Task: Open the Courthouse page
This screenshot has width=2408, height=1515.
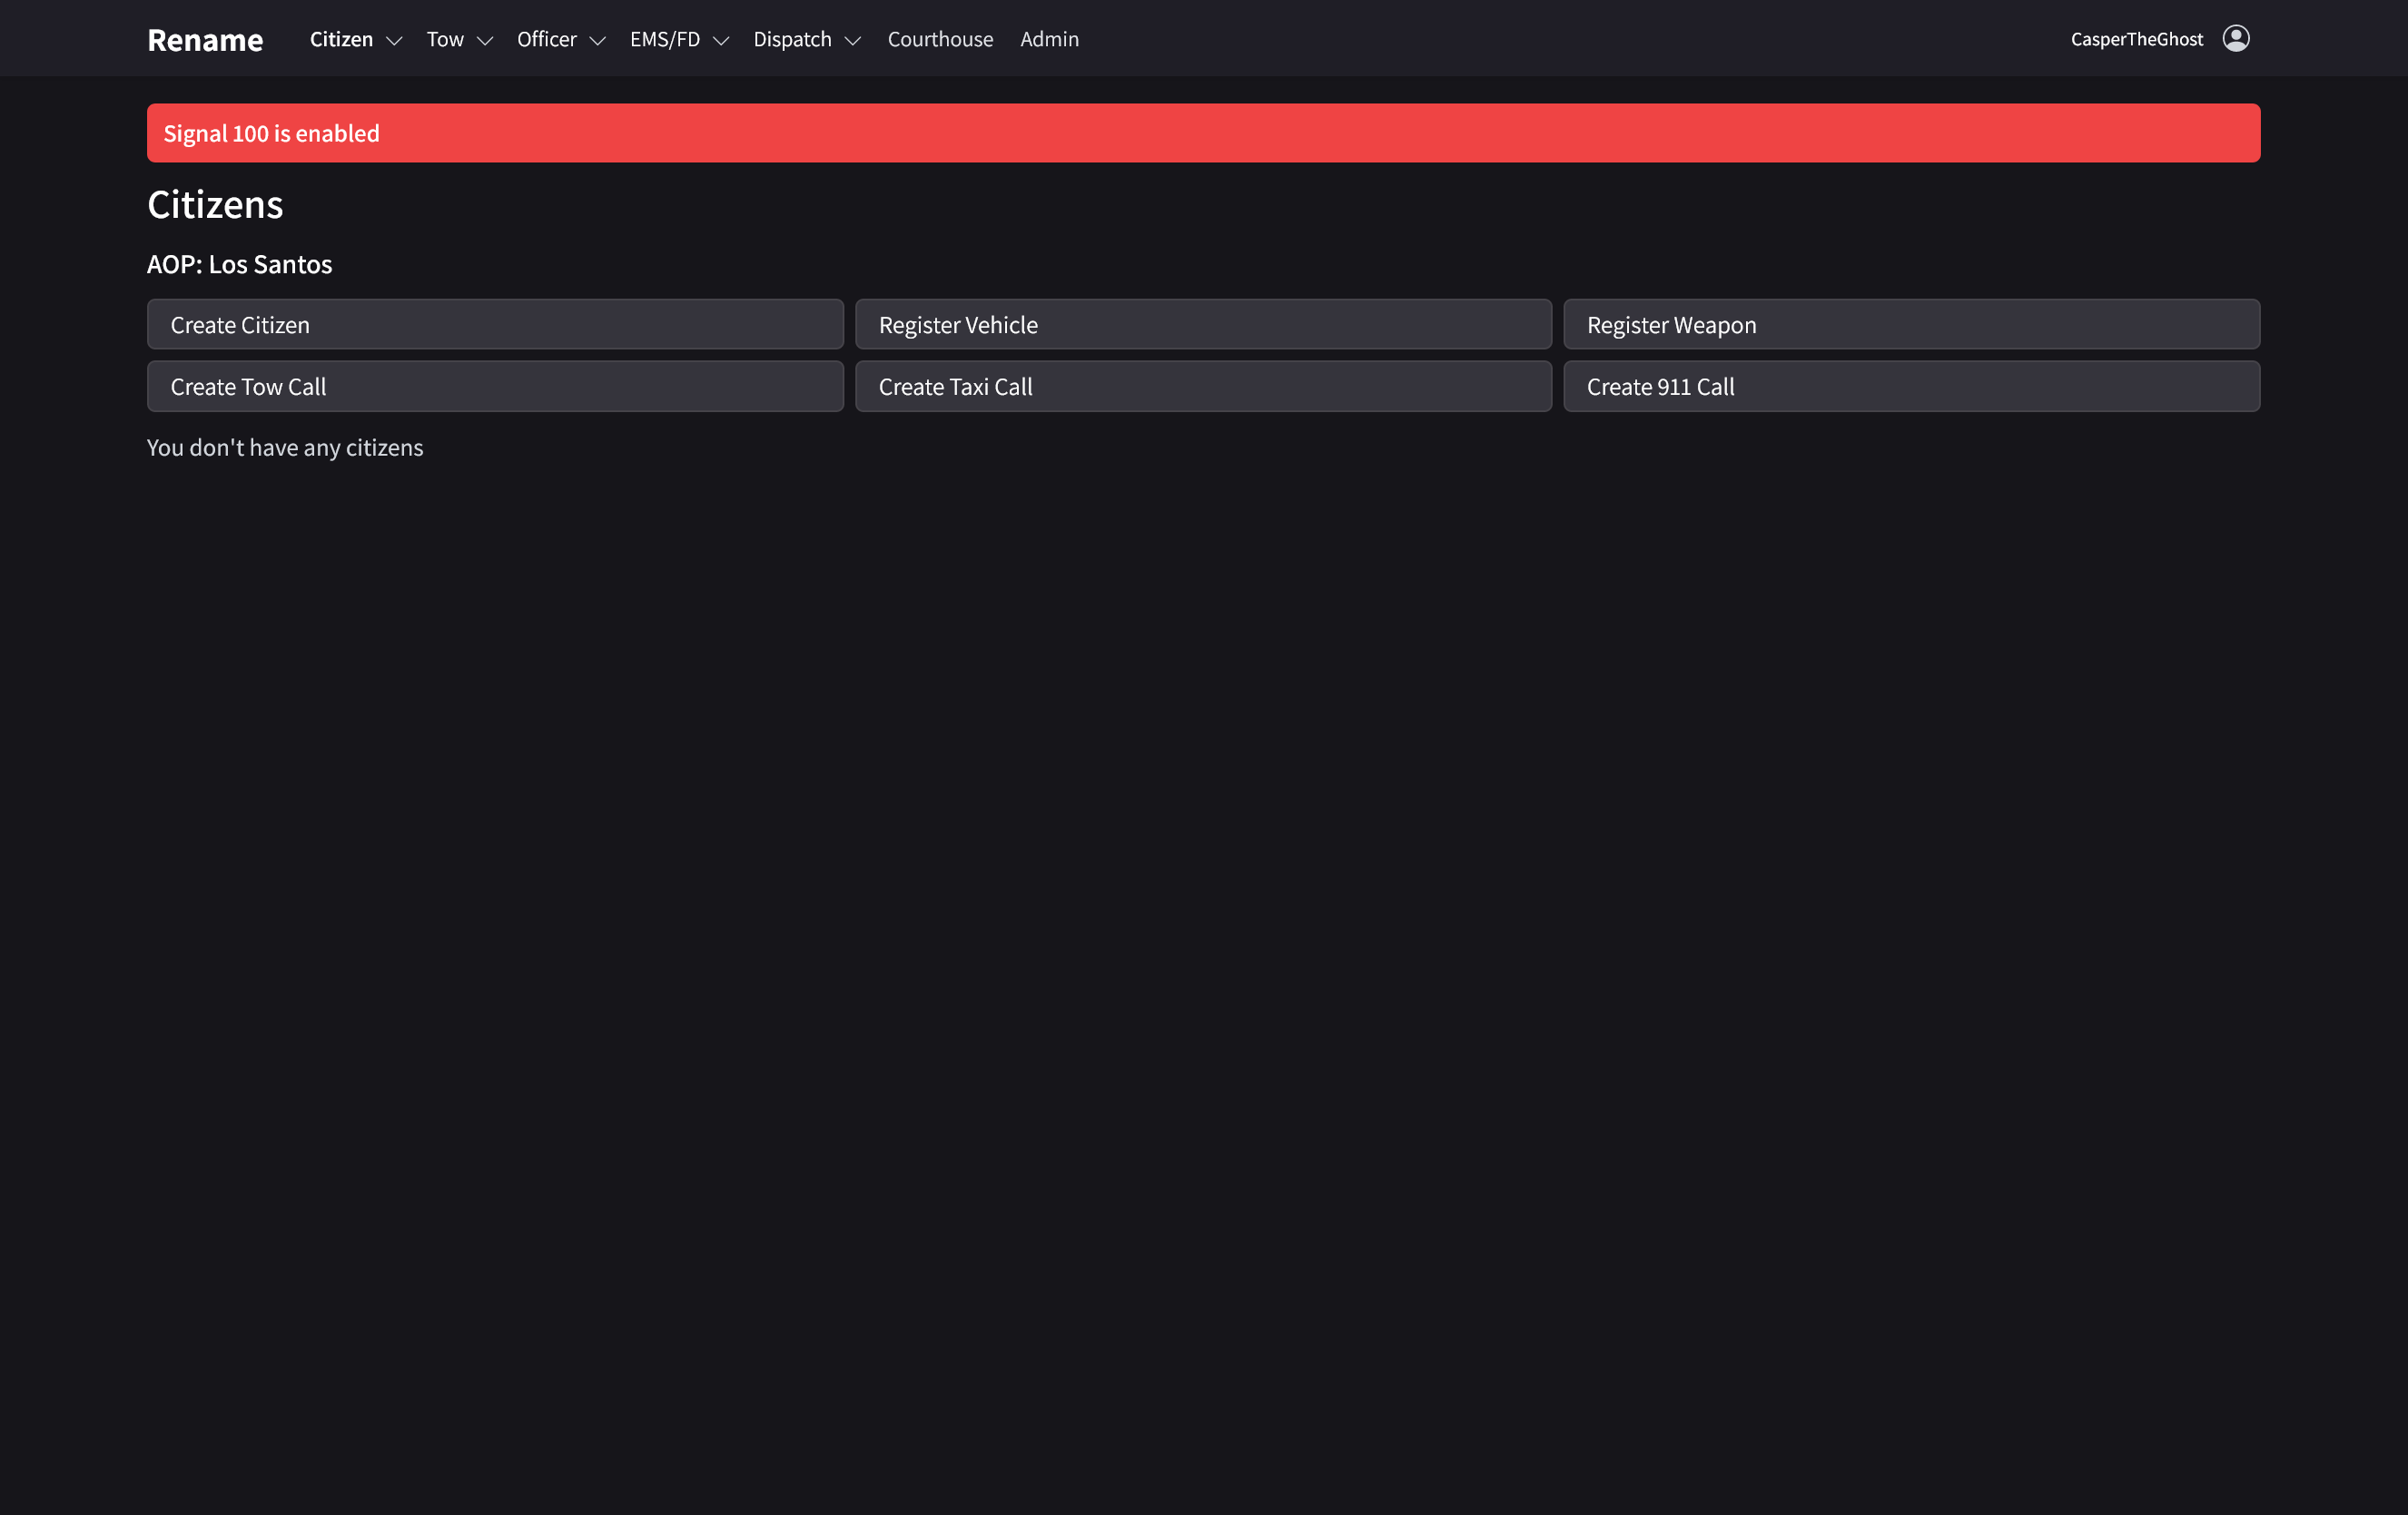Action: pyautogui.click(x=940, y=39)
